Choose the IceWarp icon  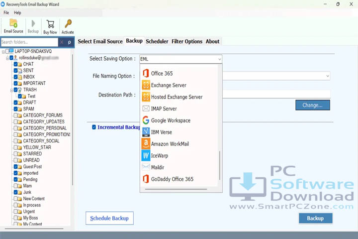[x=146, y=155]
